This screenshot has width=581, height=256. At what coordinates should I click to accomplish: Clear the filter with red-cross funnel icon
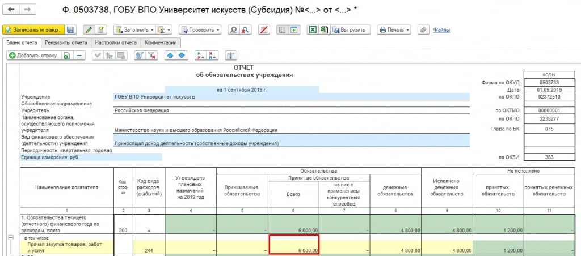pos(151,56)
